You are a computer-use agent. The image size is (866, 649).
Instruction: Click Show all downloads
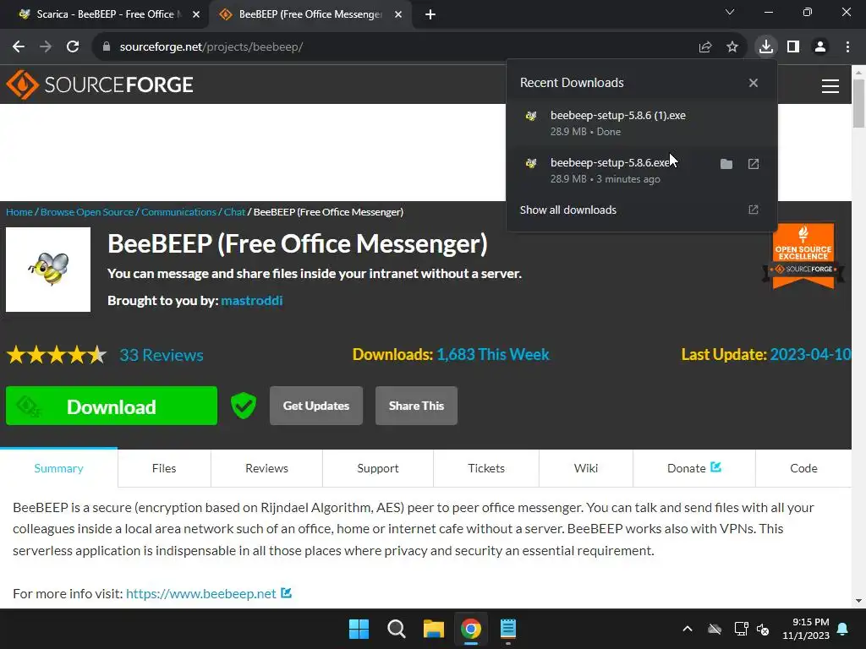pos(567,210)
